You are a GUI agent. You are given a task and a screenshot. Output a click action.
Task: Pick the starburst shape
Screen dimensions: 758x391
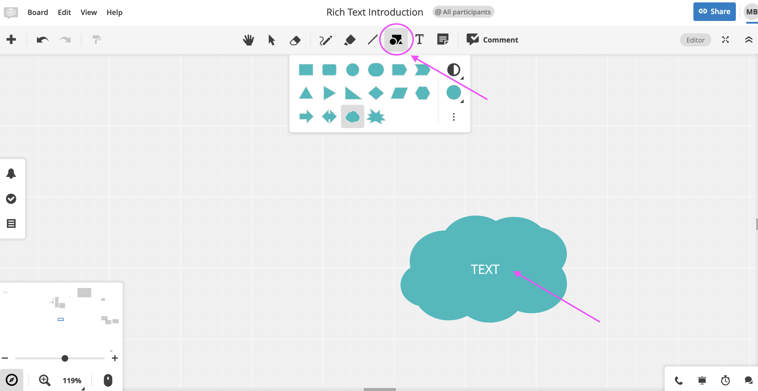click(376, 116)
